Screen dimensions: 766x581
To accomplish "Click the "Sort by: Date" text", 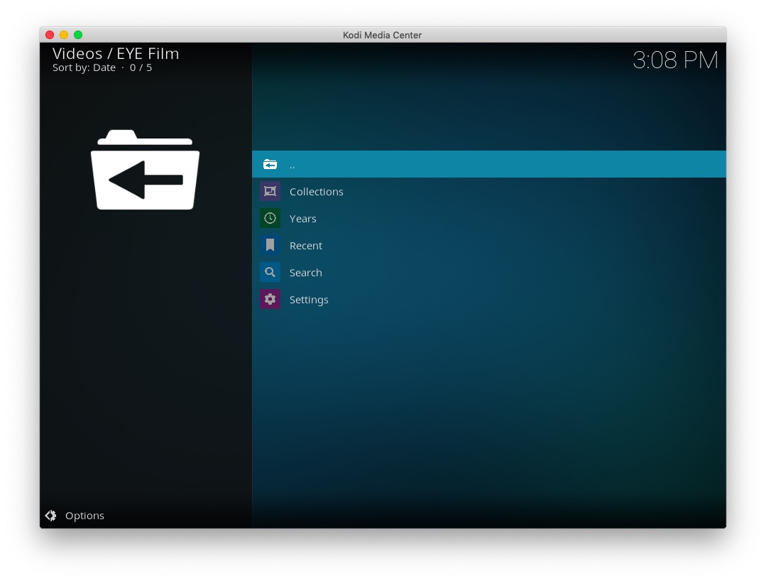I will click(84, 67).
